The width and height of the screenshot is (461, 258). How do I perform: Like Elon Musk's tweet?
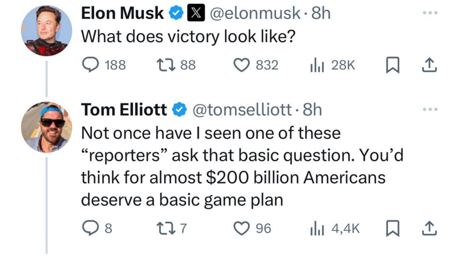tap(242, 65)
